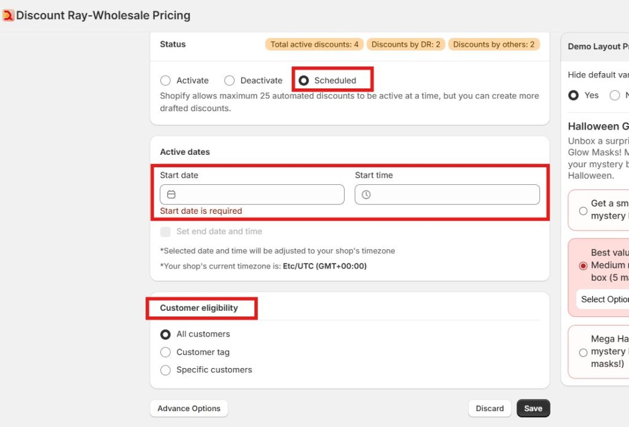The image size is (629, 427).
Task: Select Yes for Hide default variant
Action: [x=574, y=95]
